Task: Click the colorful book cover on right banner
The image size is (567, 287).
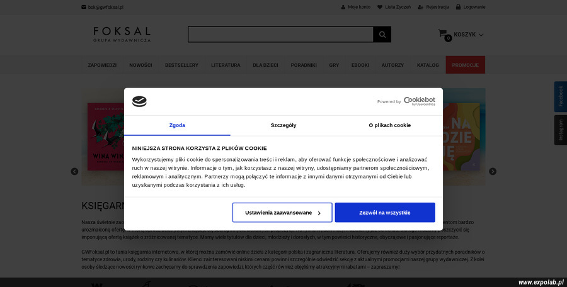Action: pyautogui.click(x=461, y=137)
